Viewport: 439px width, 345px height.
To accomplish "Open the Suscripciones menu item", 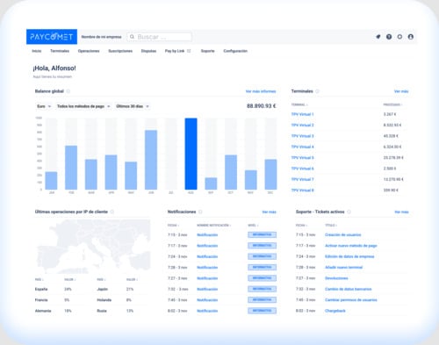I will [120, 51].
